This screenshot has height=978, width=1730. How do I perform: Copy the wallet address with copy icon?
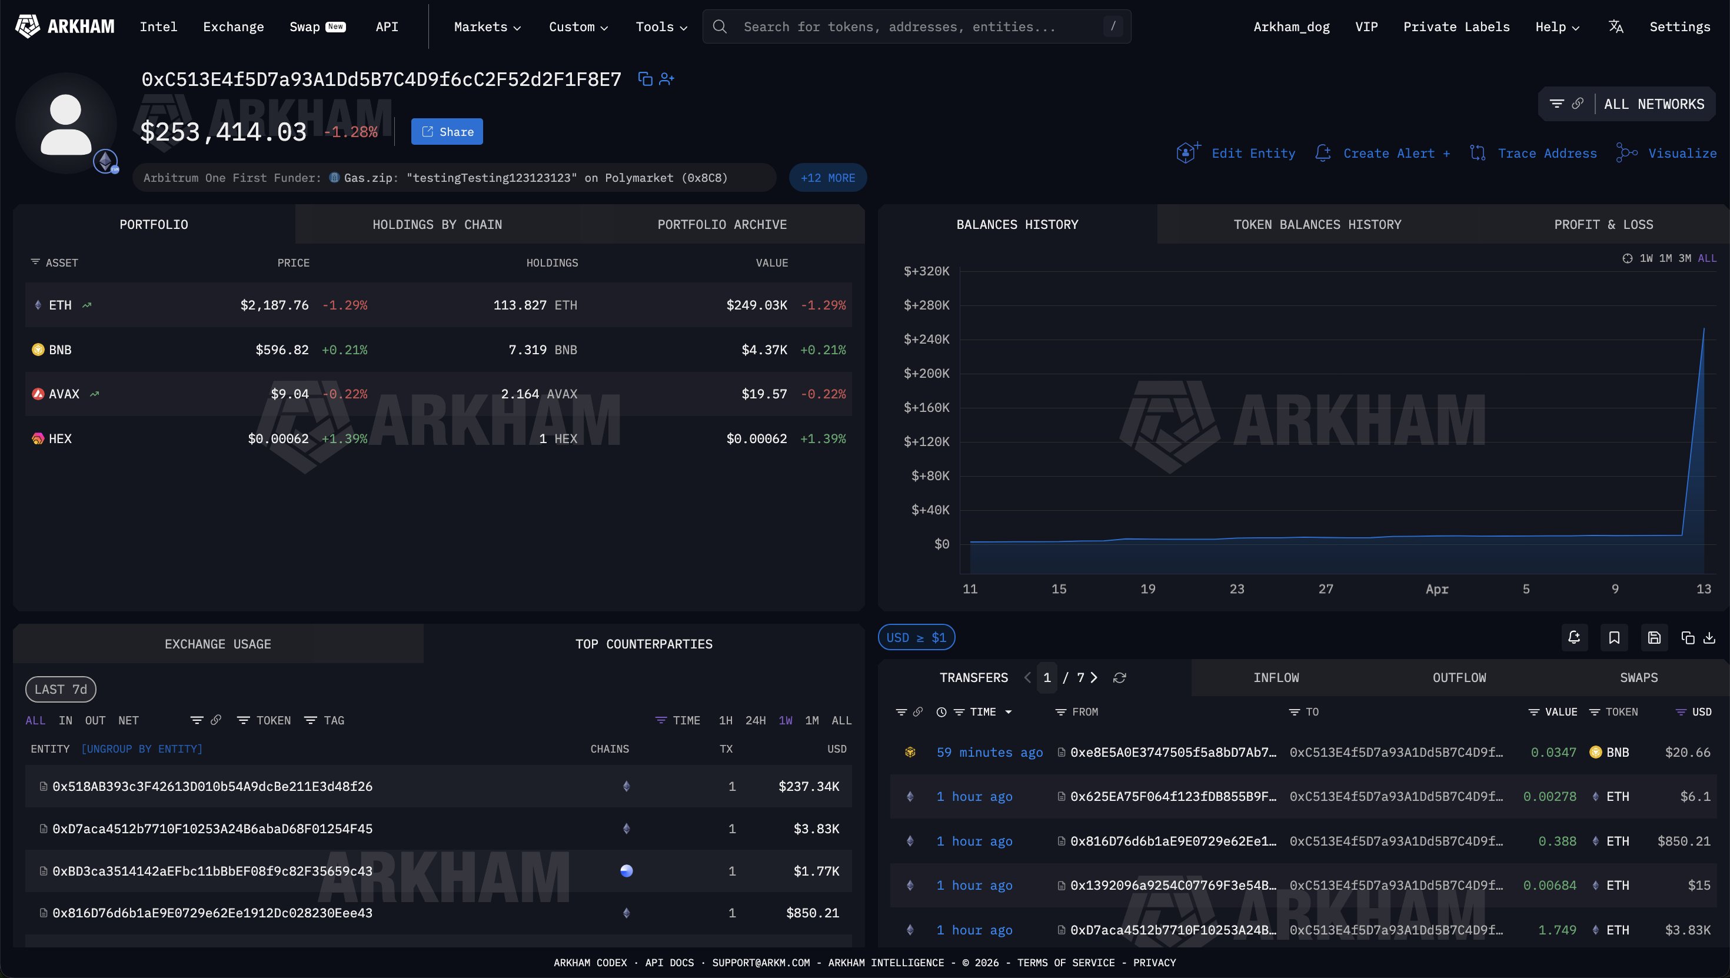pos(645,79)
